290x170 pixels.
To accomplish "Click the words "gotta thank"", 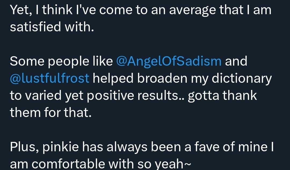I will [222, 95].
